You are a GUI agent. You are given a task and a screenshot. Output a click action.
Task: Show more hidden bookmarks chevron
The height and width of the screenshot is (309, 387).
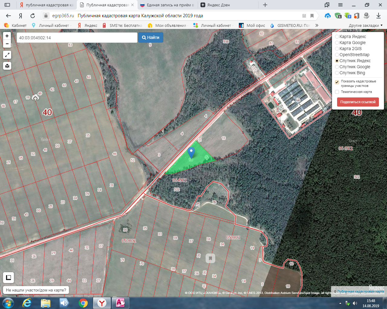(317, 25)
